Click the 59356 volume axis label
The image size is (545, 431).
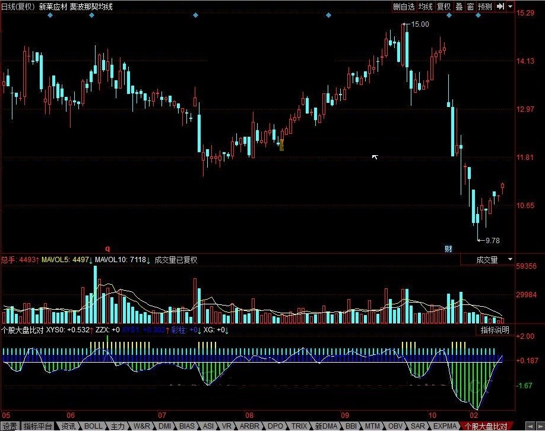pyautogui.click(x=526, y=266)
